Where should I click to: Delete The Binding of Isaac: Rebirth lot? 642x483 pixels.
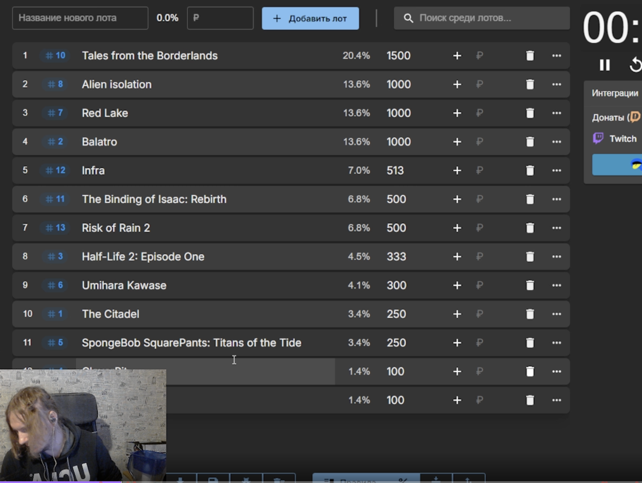coord(530,199)
